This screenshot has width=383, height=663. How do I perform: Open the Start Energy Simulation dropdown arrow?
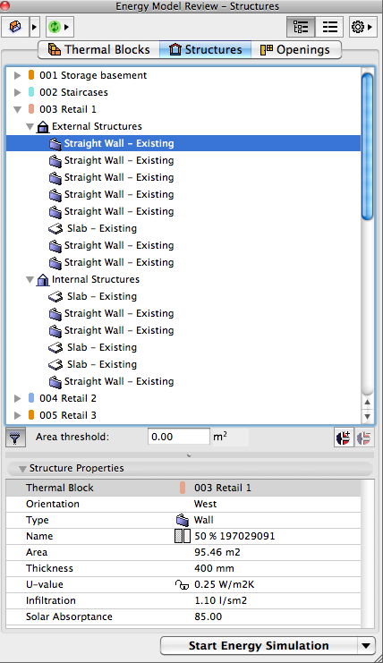(x=366, y=646)
